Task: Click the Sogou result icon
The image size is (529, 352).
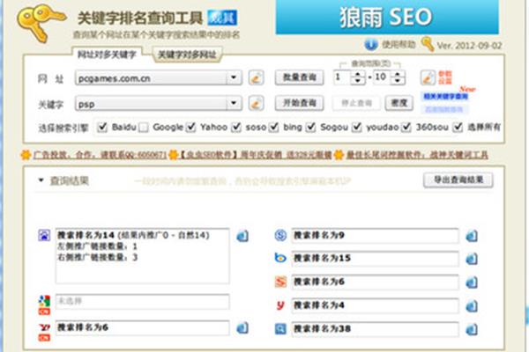Action: point(280,282)
